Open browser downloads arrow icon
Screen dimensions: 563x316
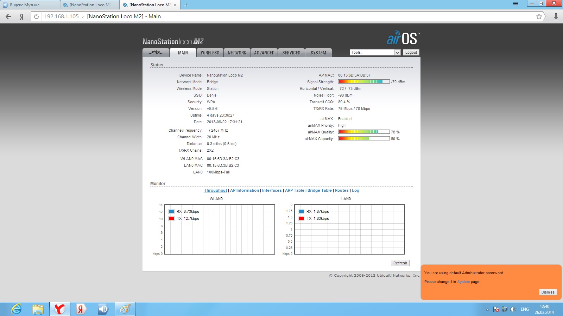click(556, 17)
